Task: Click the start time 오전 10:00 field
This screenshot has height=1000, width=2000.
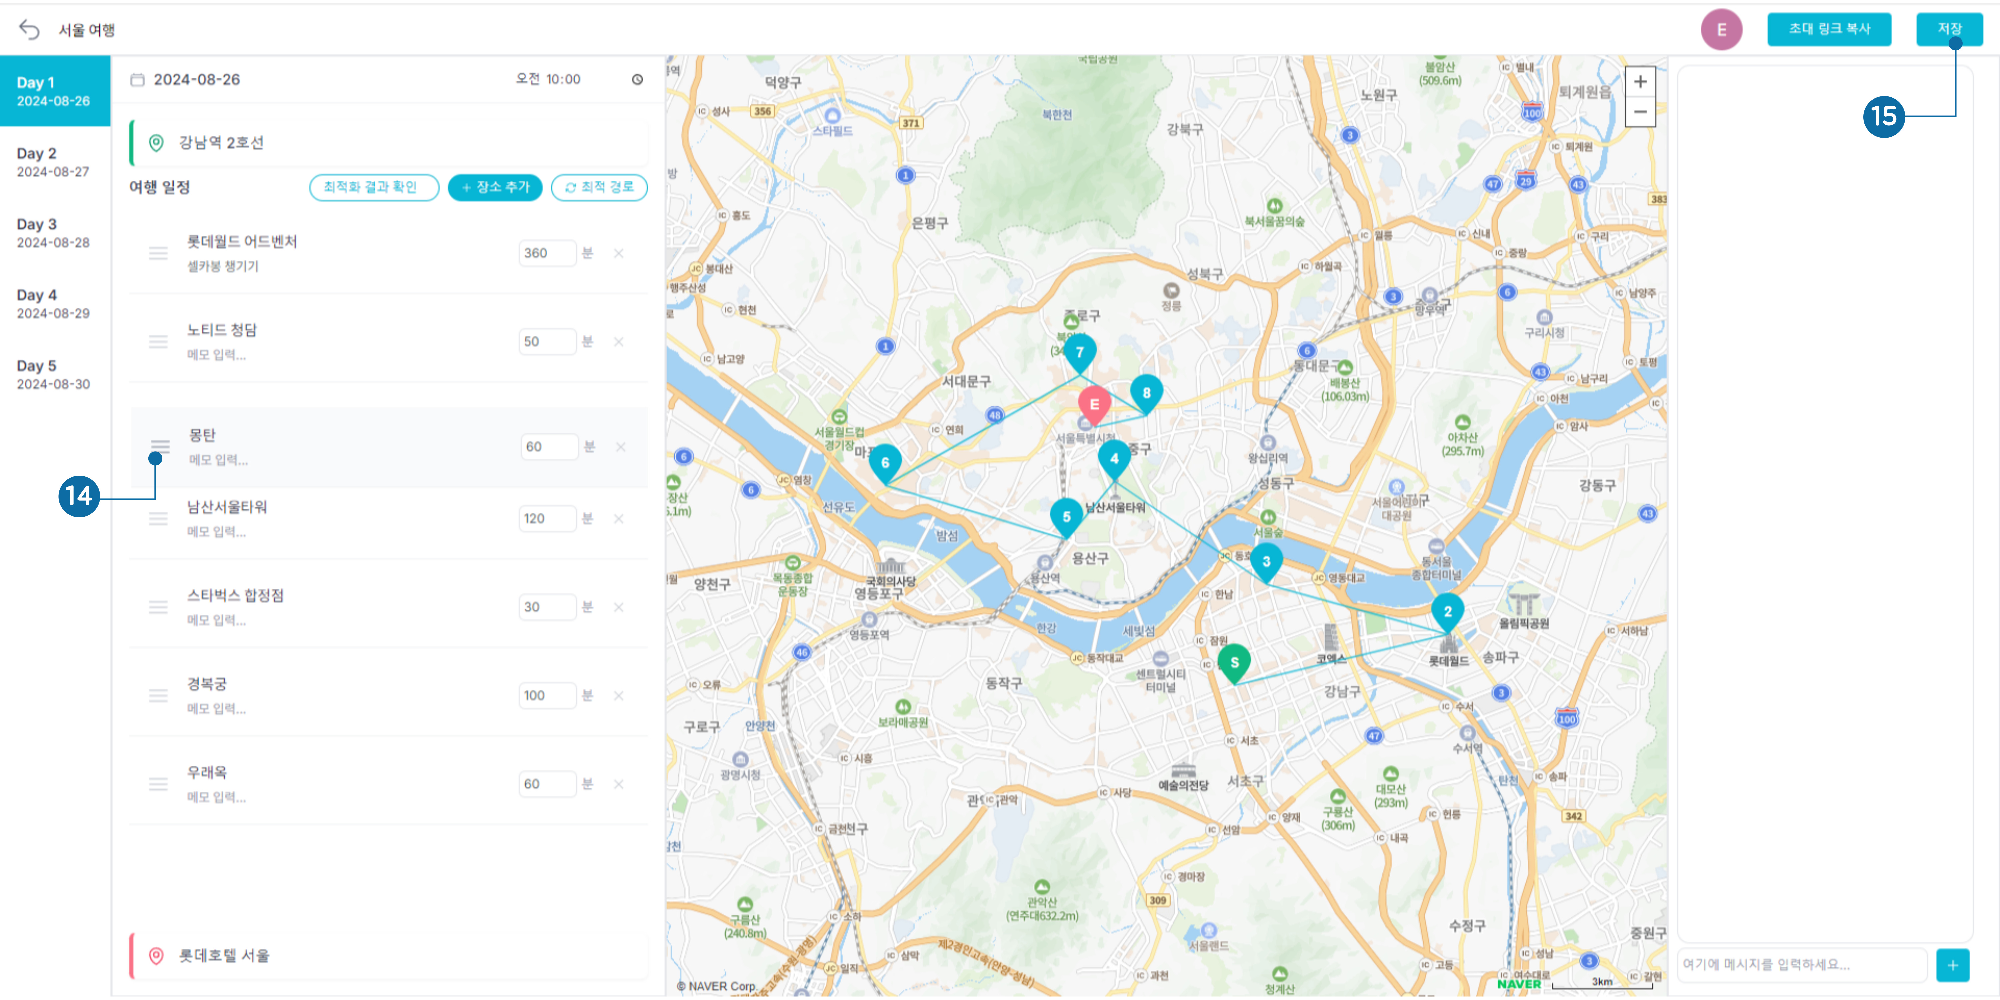Action: click(x=548, y=79)
